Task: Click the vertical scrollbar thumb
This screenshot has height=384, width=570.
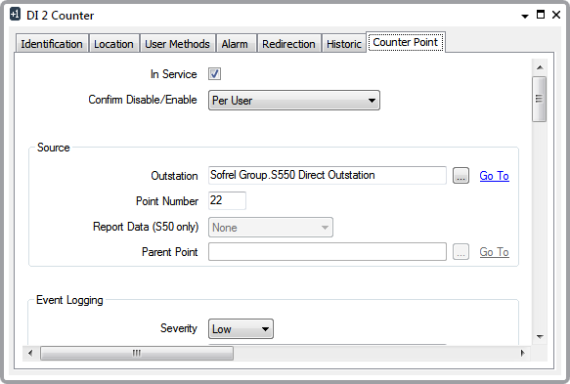Action: [x=540, y=99]
